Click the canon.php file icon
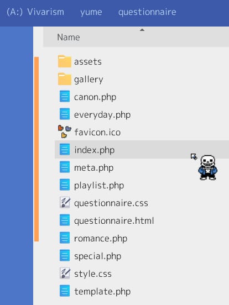The height and width of the screenshot is (305, 229). point(65,97)
